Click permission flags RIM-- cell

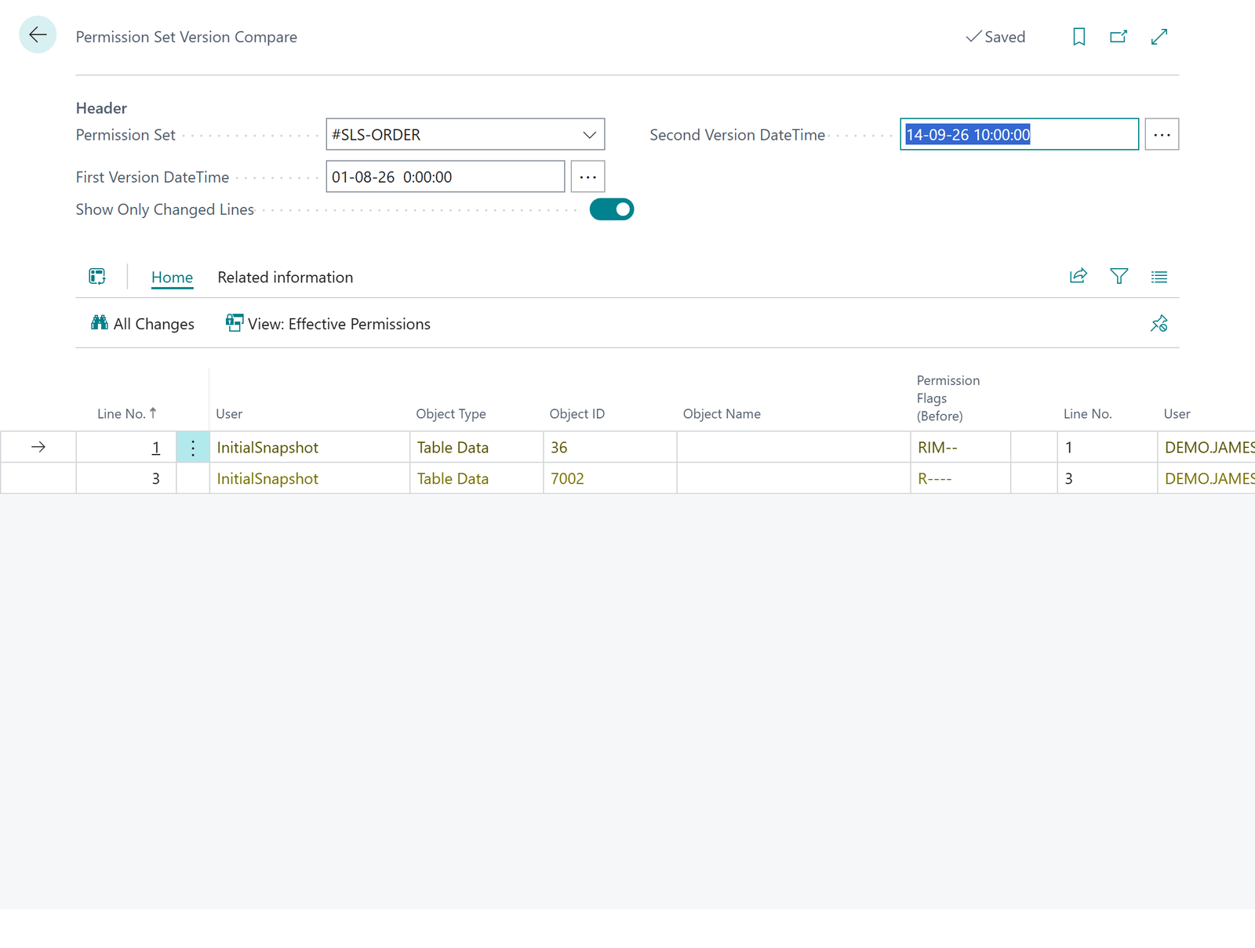[x=960, y=447]
